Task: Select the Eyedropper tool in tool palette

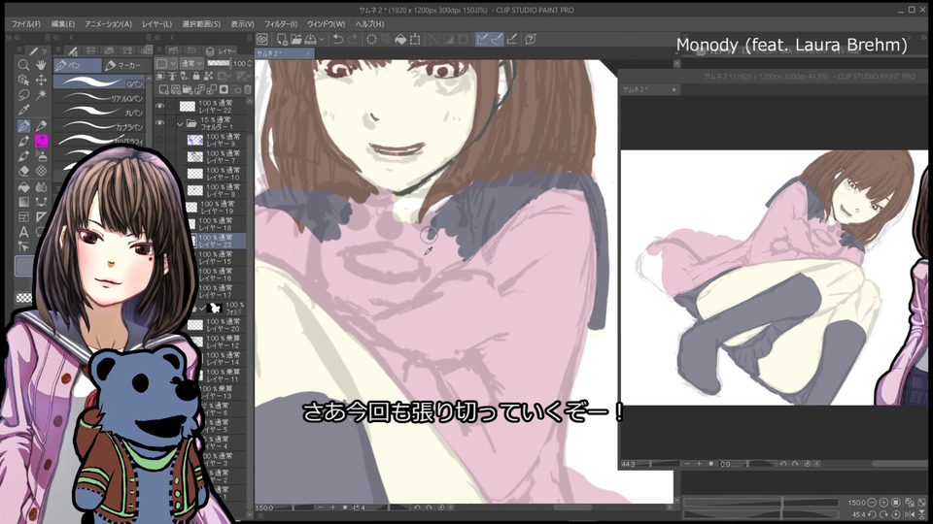Action: tap(23, 110)
